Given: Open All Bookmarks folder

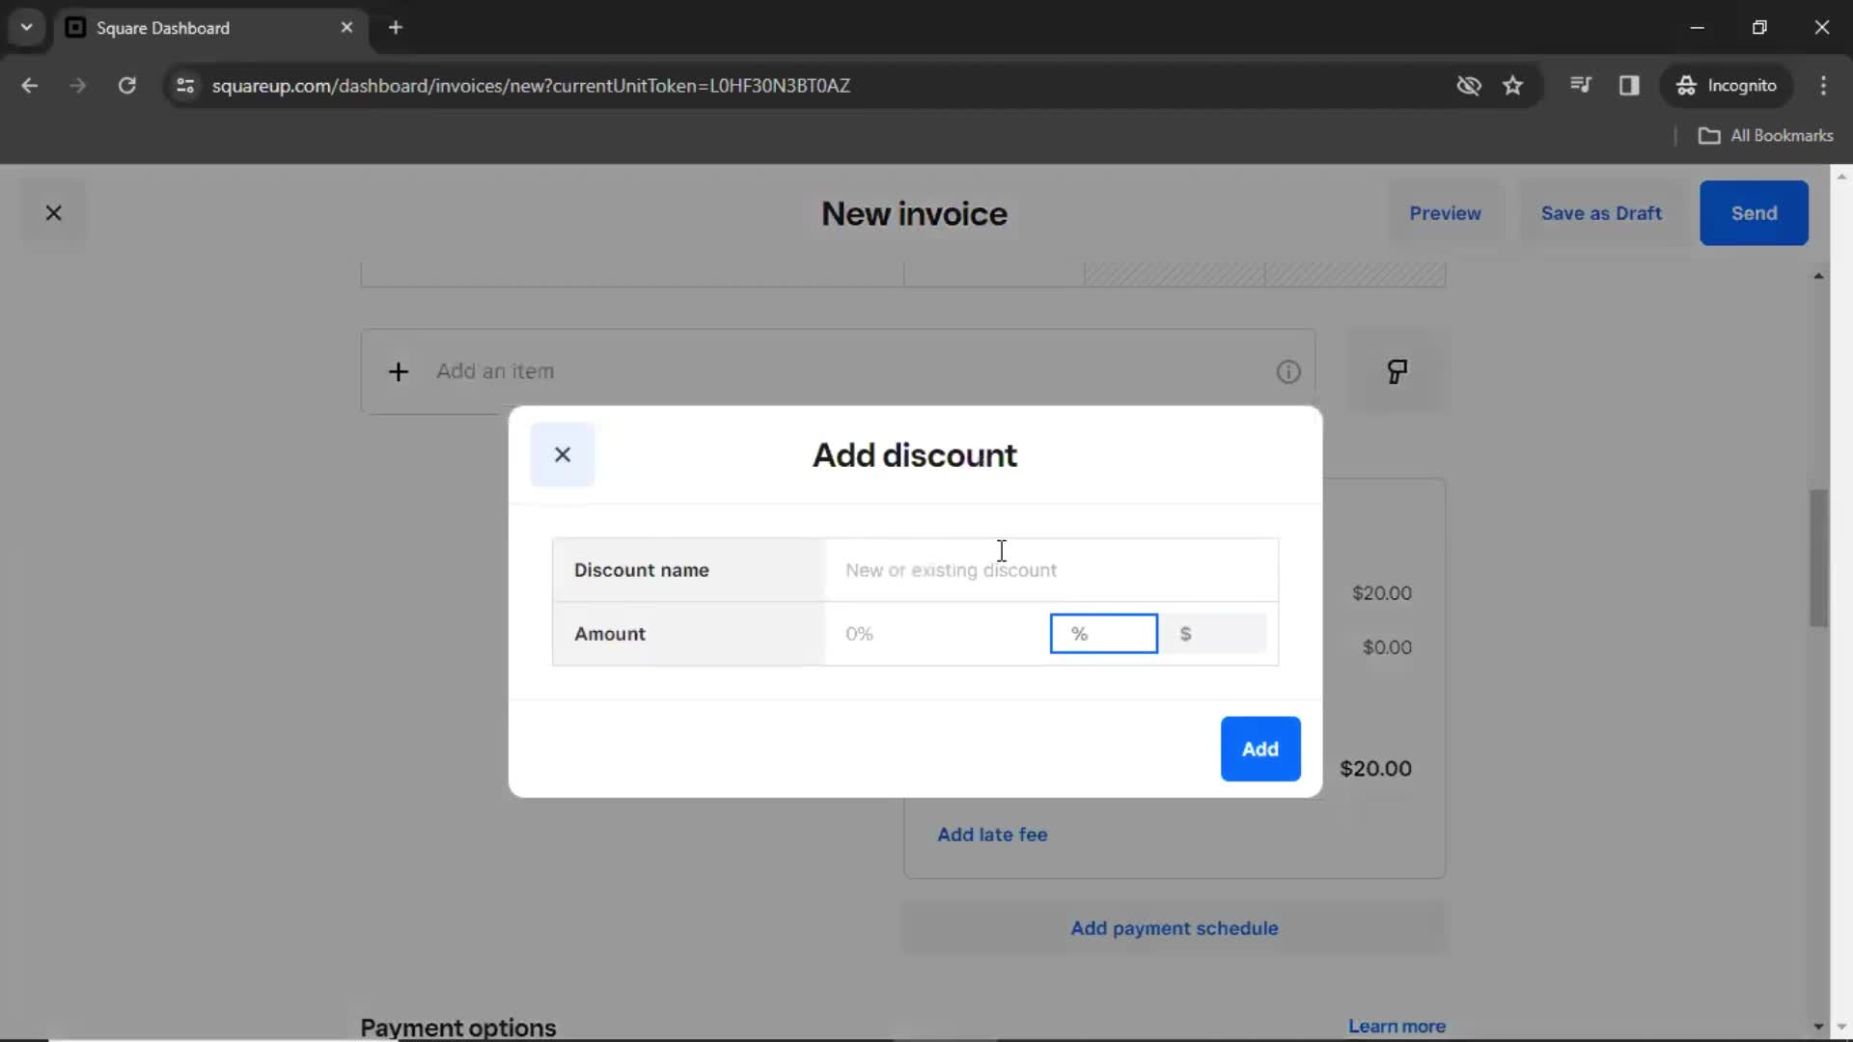Looking at the screenshot, I should (x=1765, y=136).
